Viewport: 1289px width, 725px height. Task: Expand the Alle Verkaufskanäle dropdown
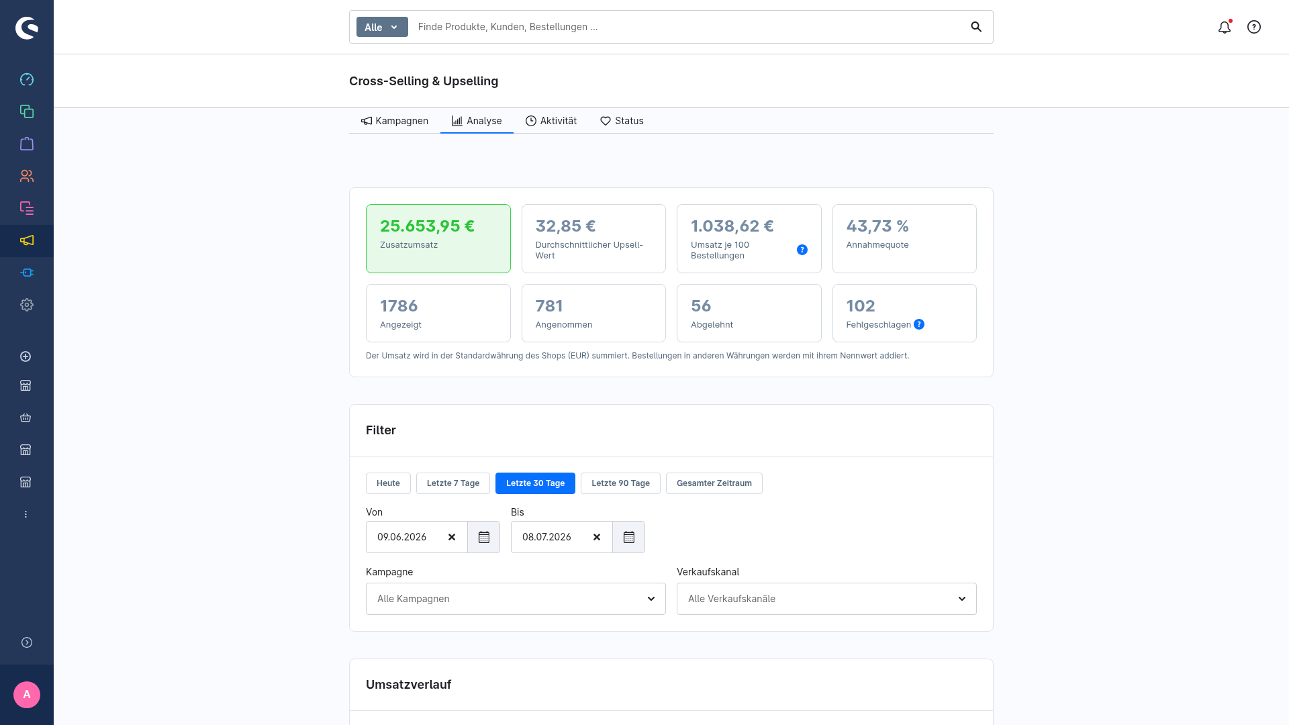tap(826, 599)
